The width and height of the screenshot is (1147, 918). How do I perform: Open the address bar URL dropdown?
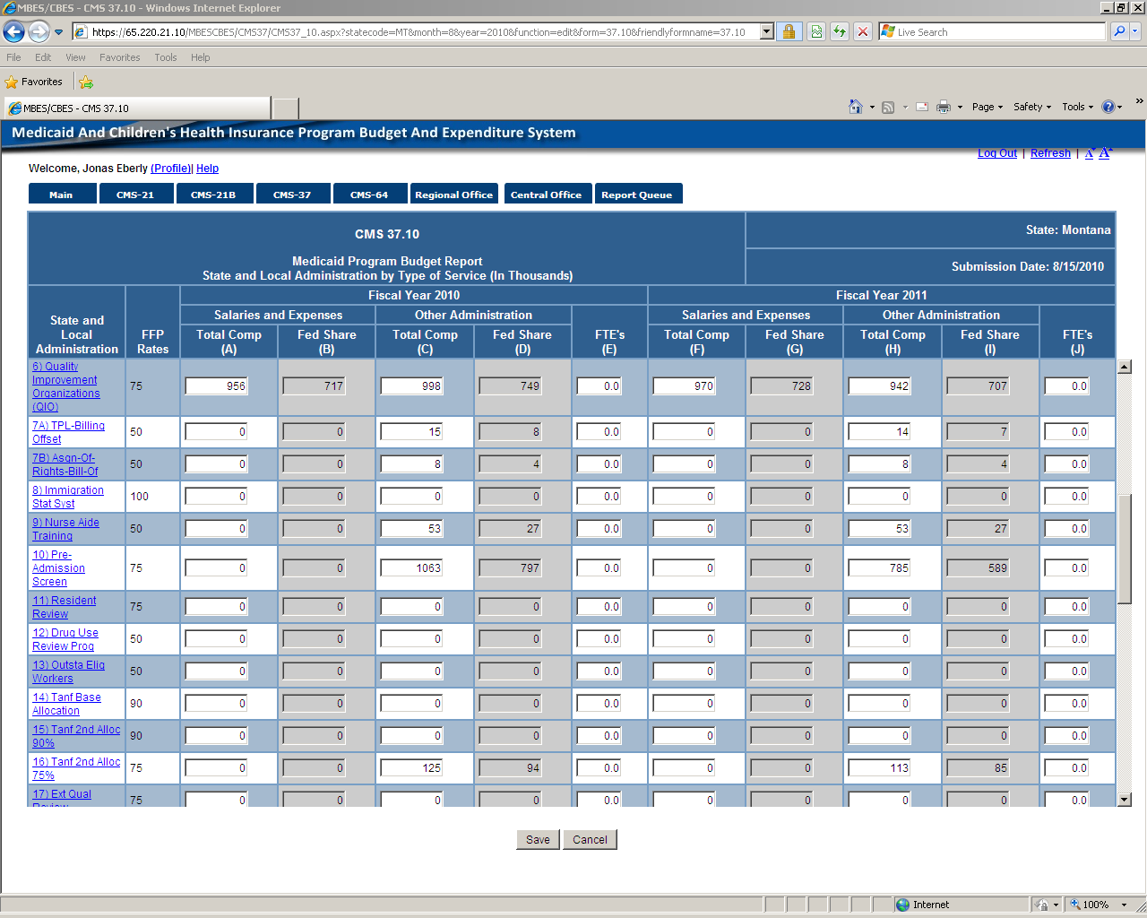point(766,32)
